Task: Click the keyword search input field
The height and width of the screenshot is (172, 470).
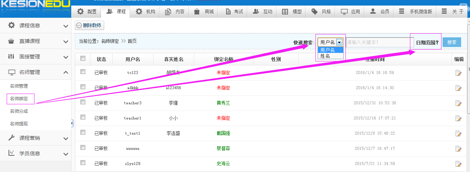Action: point(374,42)
